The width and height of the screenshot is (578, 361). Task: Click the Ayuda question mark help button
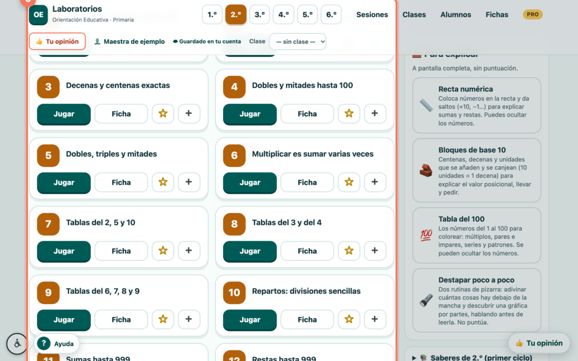tap(56, 344)
